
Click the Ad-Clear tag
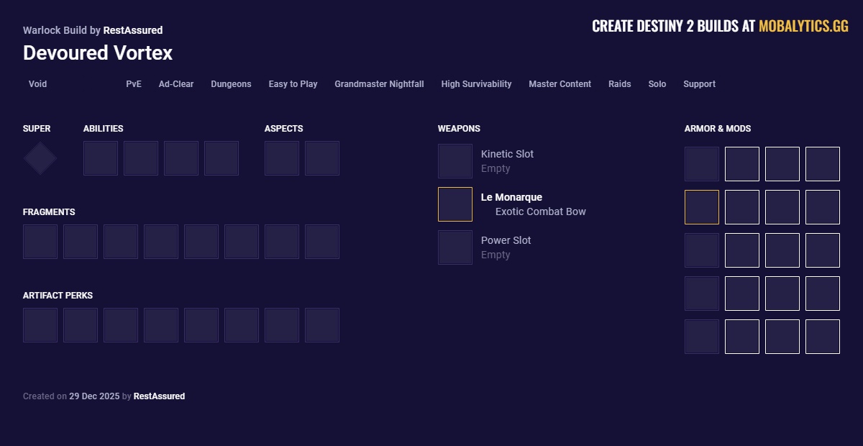coord(176,84)
